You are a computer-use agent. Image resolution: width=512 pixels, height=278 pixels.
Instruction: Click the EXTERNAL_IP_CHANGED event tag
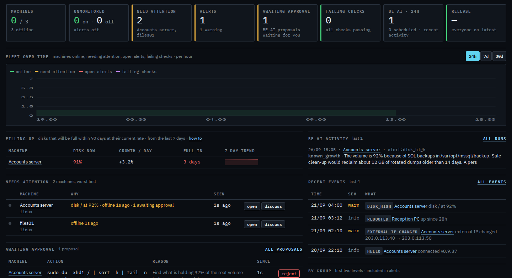click(x=392, y=232)
